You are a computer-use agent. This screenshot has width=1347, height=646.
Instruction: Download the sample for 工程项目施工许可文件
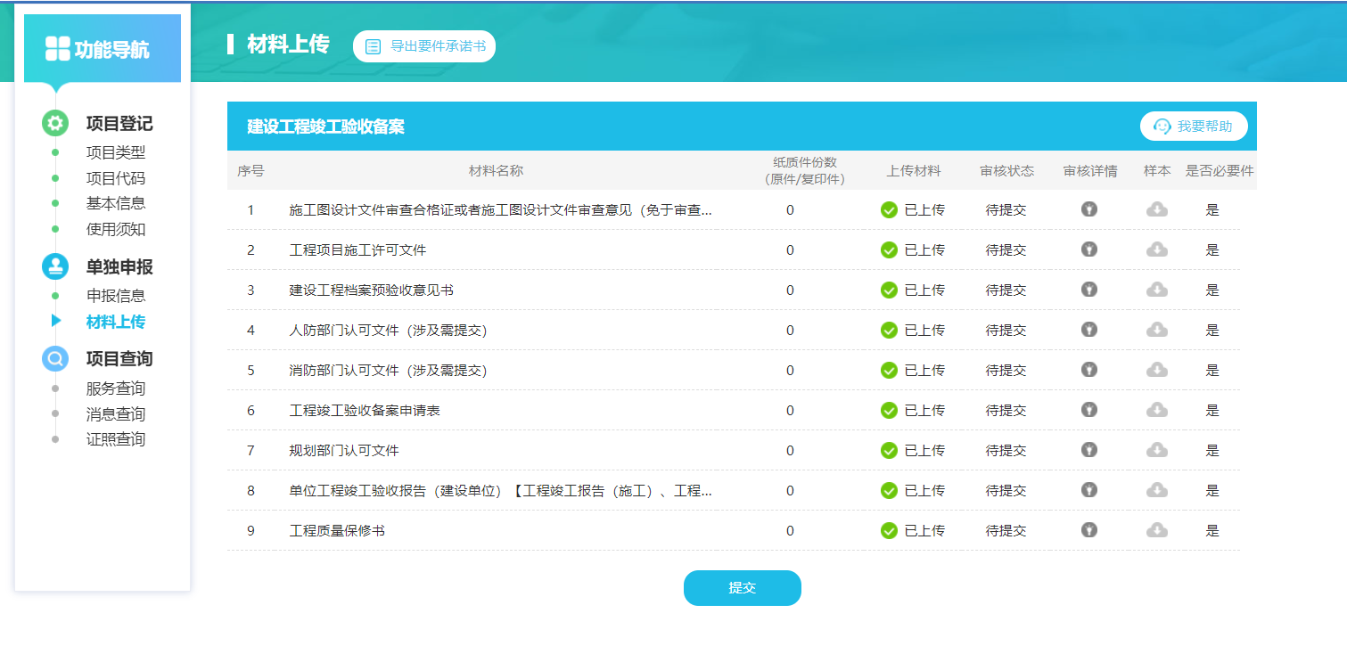click(1156, 249)
